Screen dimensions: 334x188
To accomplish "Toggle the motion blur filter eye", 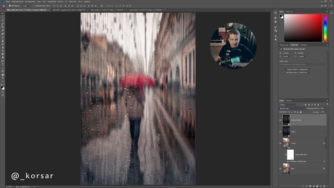I will 288,161.
